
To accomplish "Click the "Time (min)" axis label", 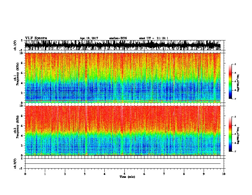I will [x=127, y=177].
